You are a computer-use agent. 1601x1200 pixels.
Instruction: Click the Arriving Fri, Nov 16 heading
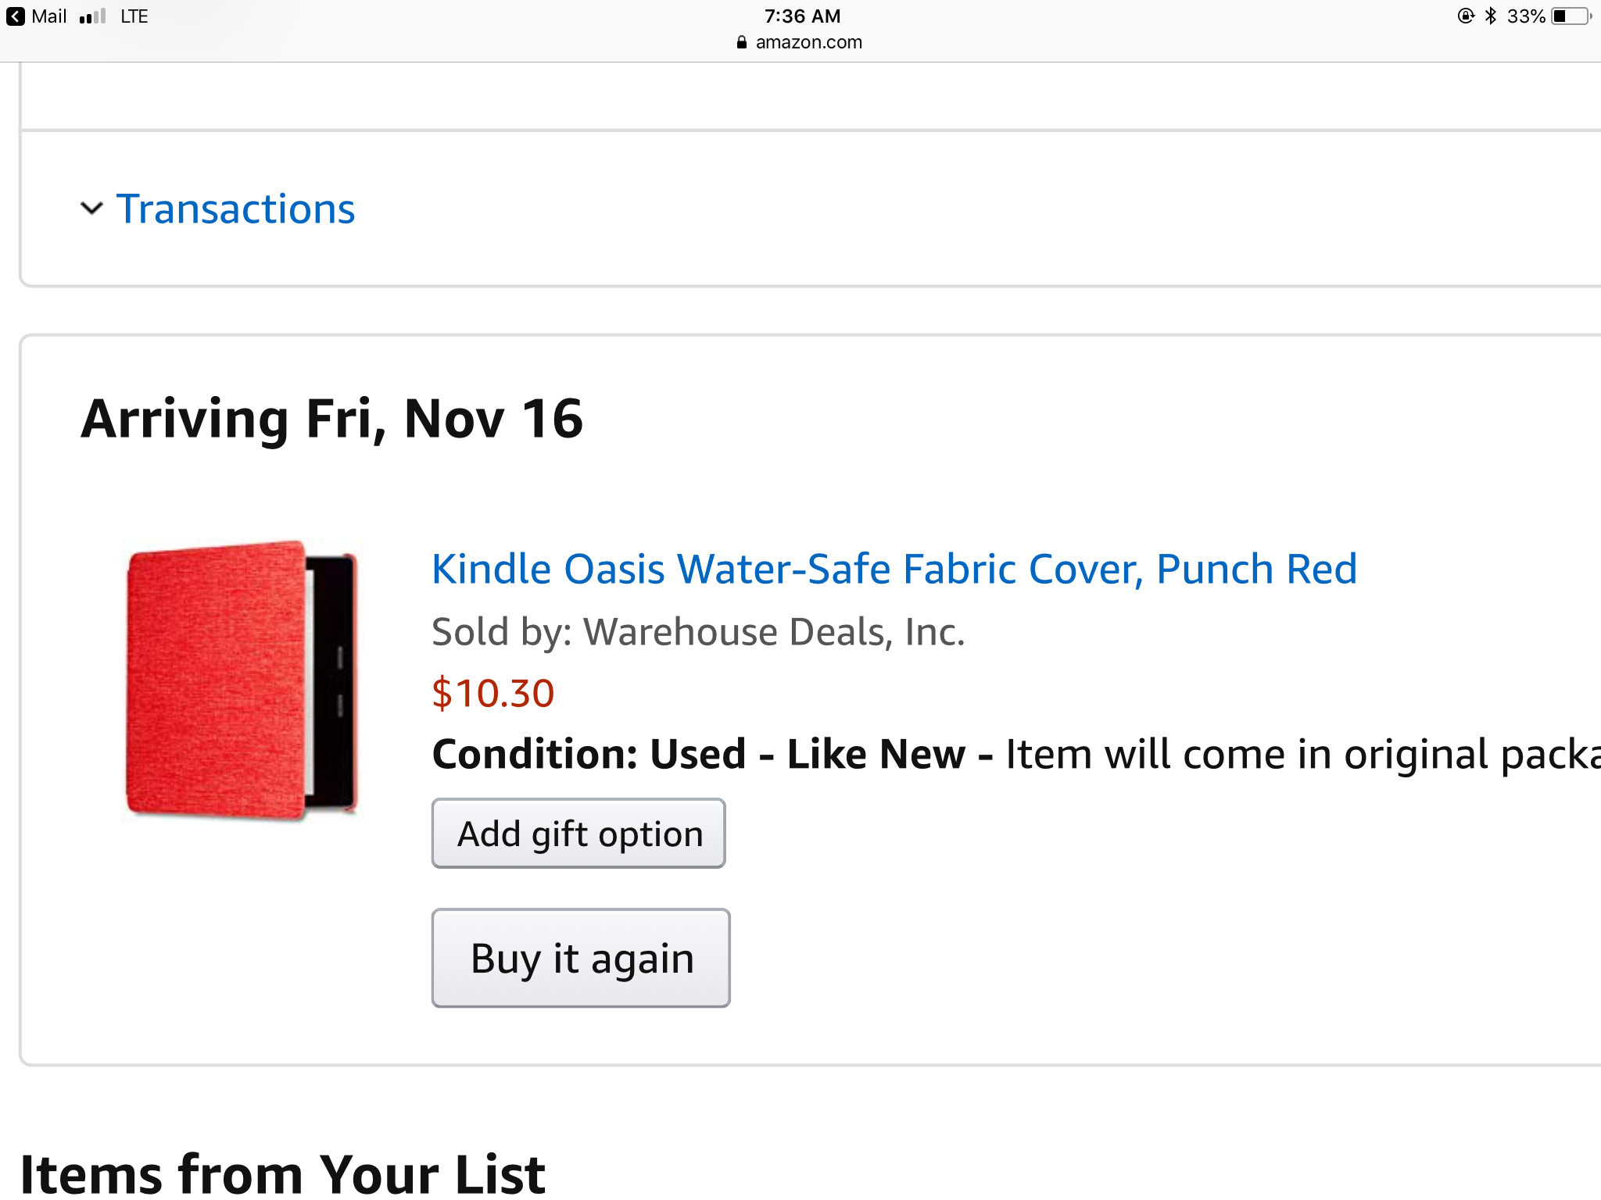point(331,419)
